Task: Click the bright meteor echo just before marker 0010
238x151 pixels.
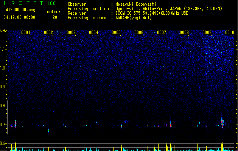Action: pos(222,123)
